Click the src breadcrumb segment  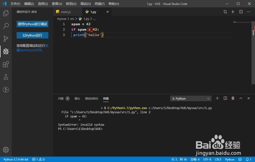72,19
